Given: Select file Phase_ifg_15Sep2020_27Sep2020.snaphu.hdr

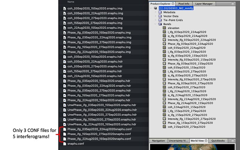Looking at the screenshot, I should pyautogui.click(x=99, y=95).
